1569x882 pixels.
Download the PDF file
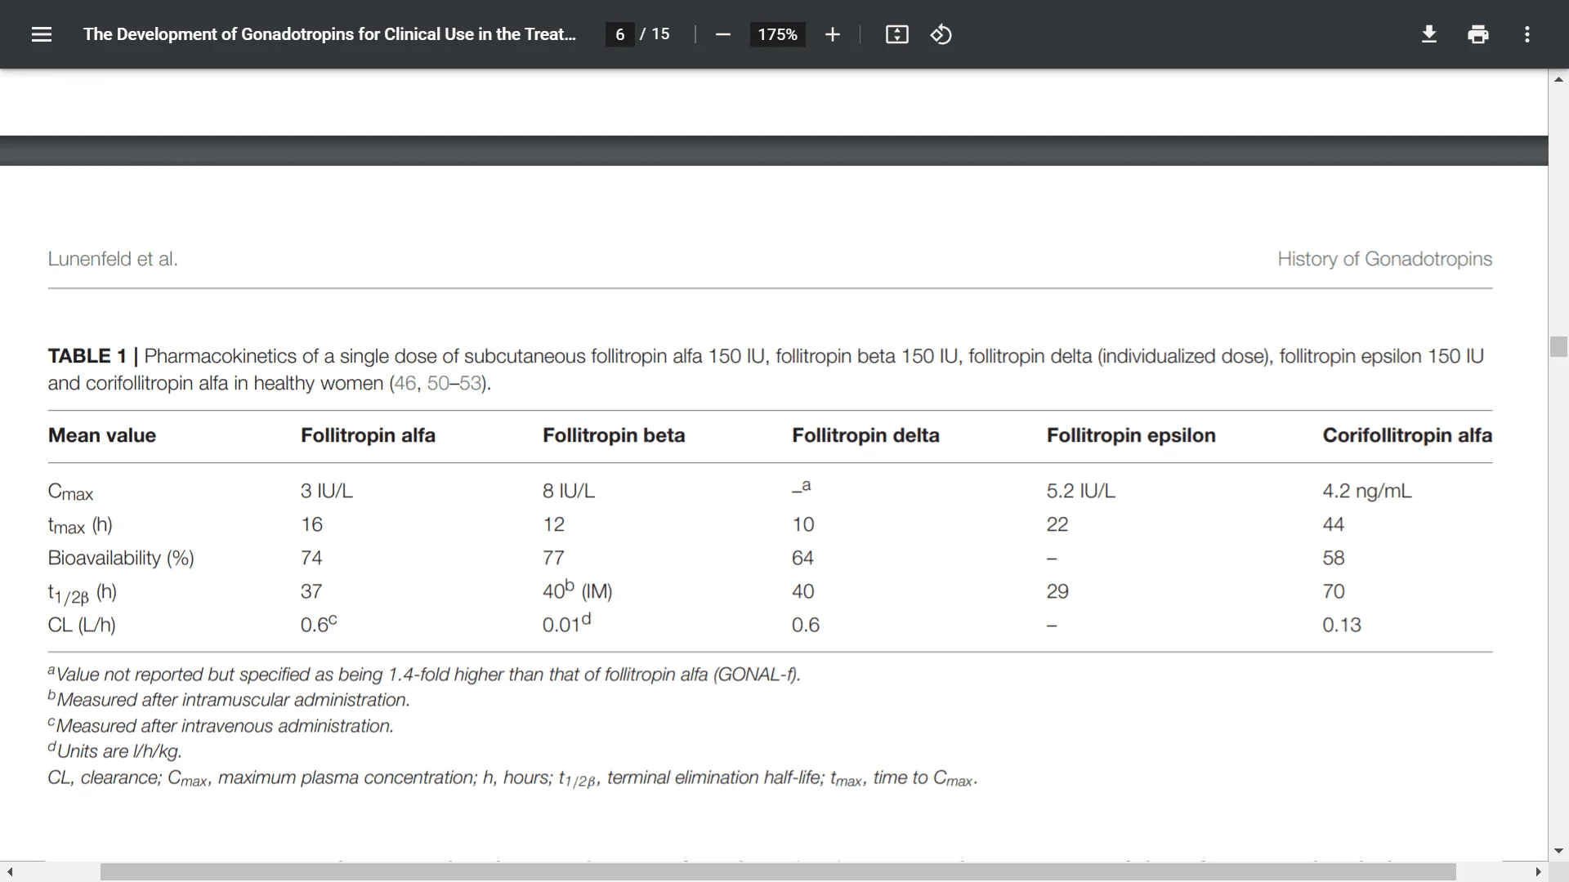(1428, 34)
